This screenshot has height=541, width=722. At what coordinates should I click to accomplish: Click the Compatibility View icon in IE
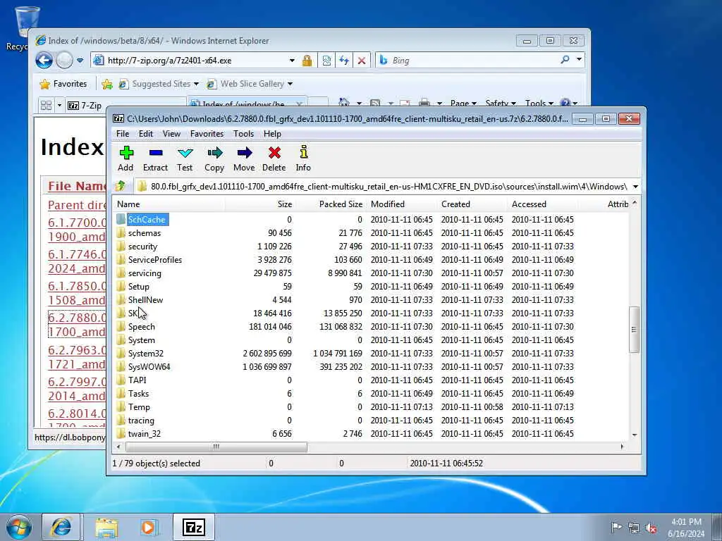[326, 61]
